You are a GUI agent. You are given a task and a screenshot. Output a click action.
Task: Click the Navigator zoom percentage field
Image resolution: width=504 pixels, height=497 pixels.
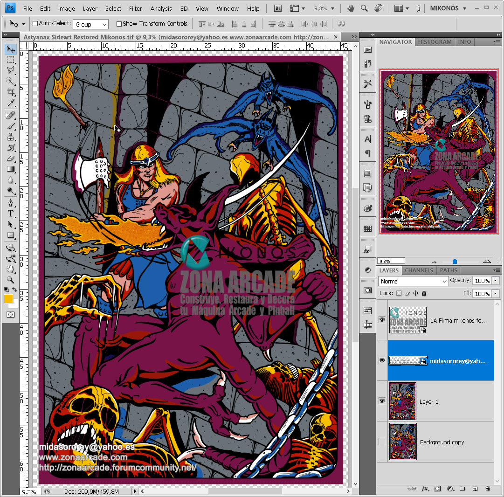pos(391,261)
